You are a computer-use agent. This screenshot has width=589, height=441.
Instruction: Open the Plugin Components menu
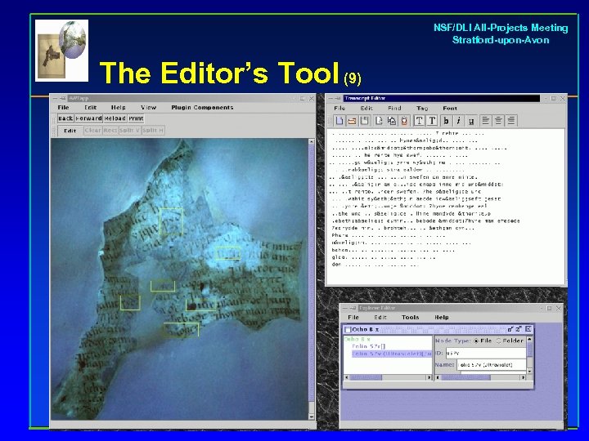coord(202,107)
